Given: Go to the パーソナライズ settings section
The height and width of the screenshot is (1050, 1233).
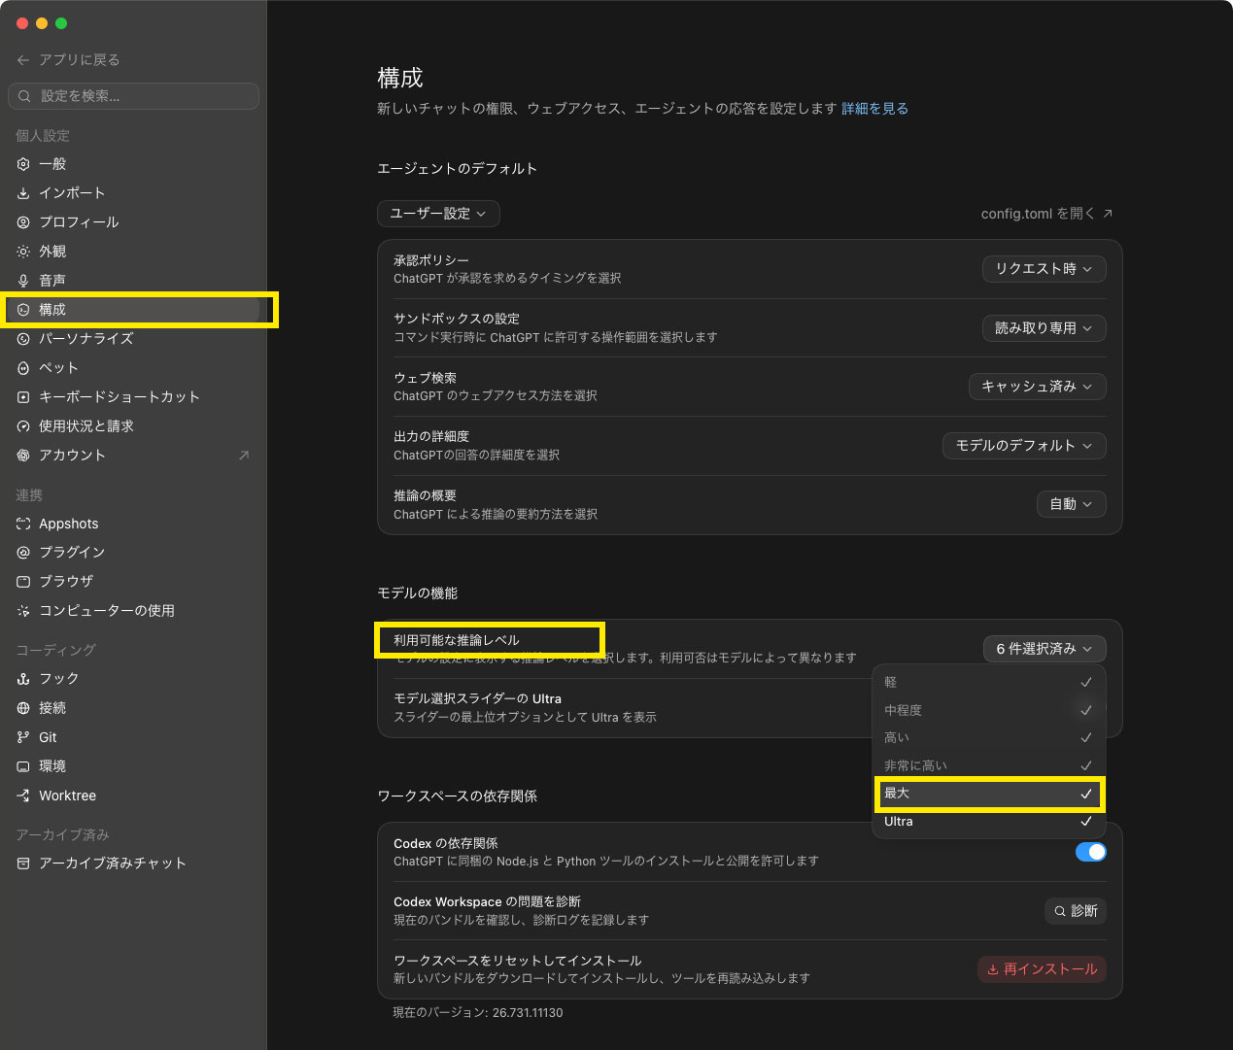Looking at the screenshot, I should 133,339.
